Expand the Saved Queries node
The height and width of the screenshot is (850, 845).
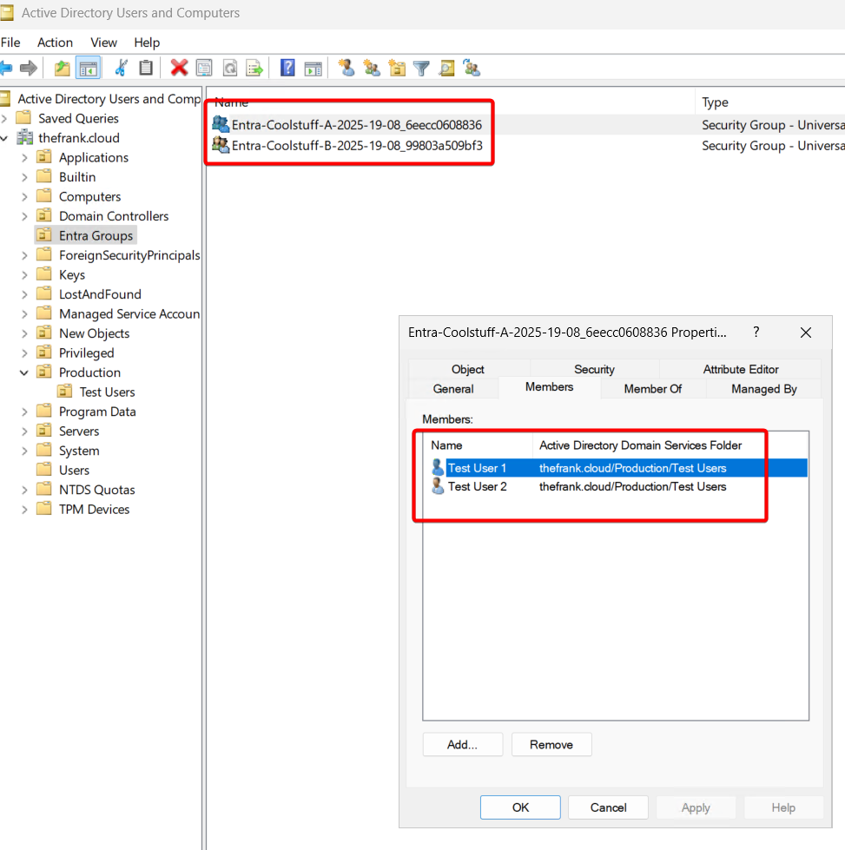[x=5, y=119]
